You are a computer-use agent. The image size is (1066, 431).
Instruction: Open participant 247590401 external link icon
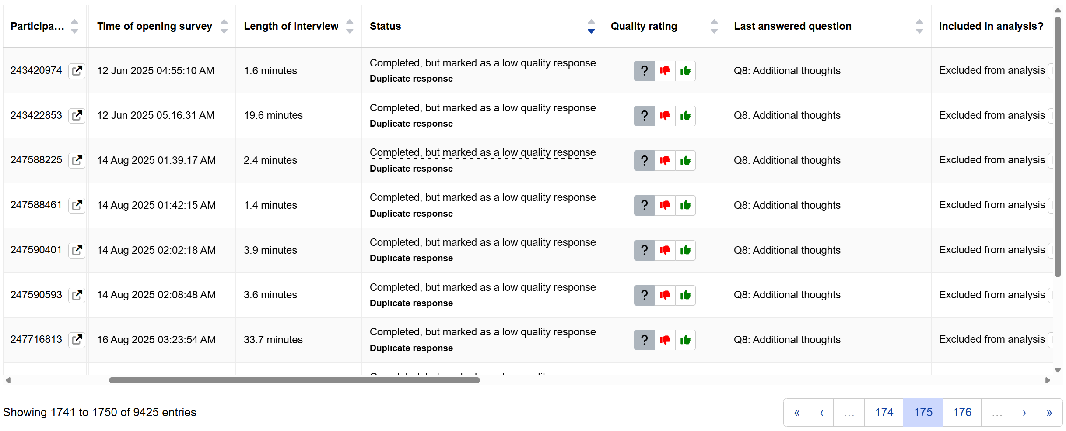tap(77, 250)
